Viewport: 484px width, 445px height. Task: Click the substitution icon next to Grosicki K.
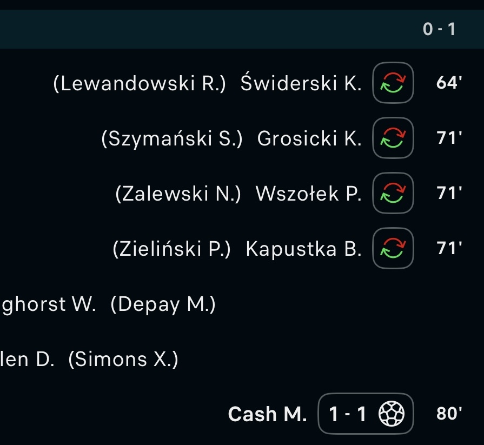393,138
